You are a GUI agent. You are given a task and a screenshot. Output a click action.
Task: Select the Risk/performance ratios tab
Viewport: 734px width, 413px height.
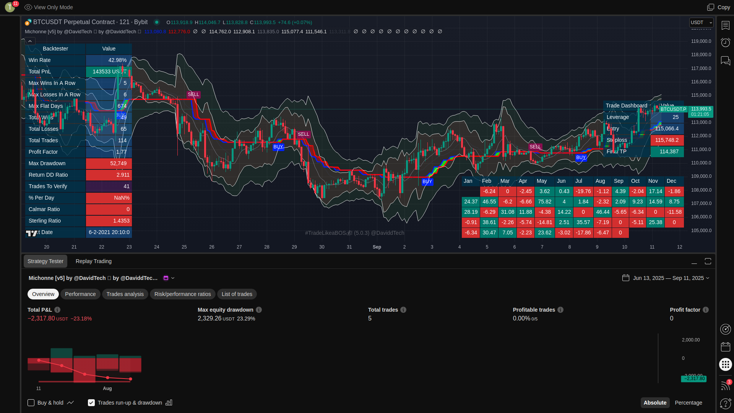click(x=183, y=294)
